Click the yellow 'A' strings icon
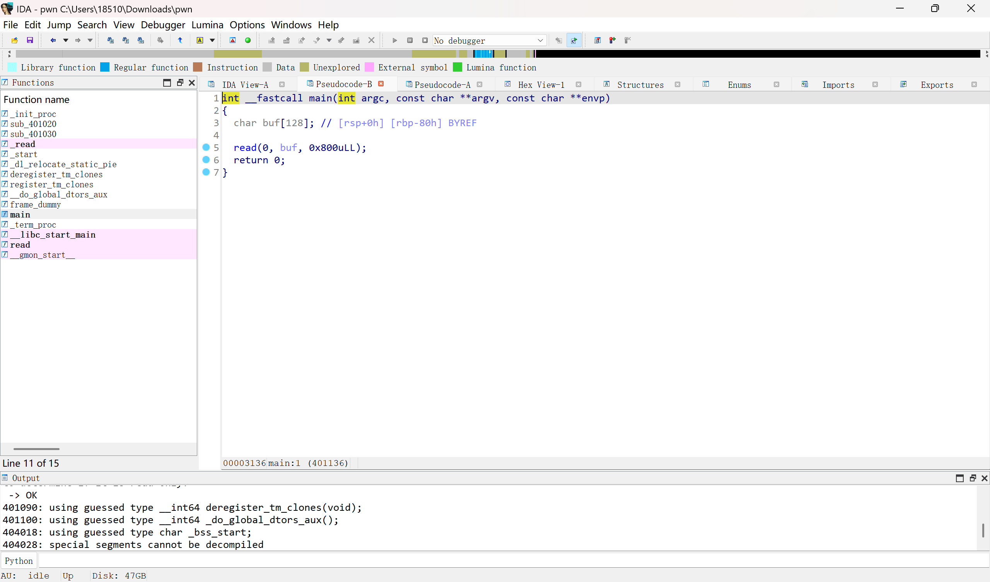The width and height of the screenshot is (990, 582). click(200, 40)
